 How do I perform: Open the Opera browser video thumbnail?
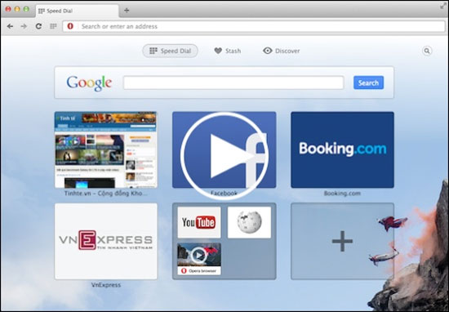pyautogui.click(x=199, y=259)
